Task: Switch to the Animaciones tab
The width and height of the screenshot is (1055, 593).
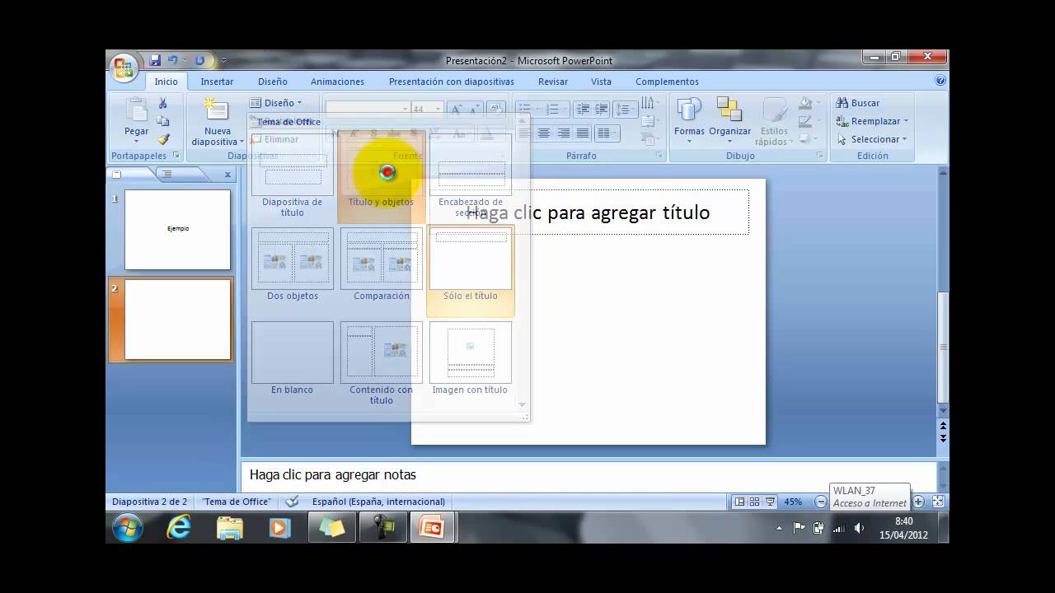Action: click(337, 82)
